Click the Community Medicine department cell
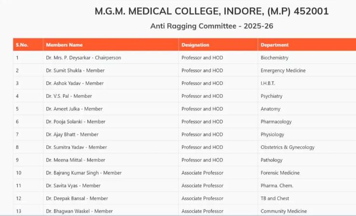The height and width of the screenshot is (216, 356). [x=284, y=211]
